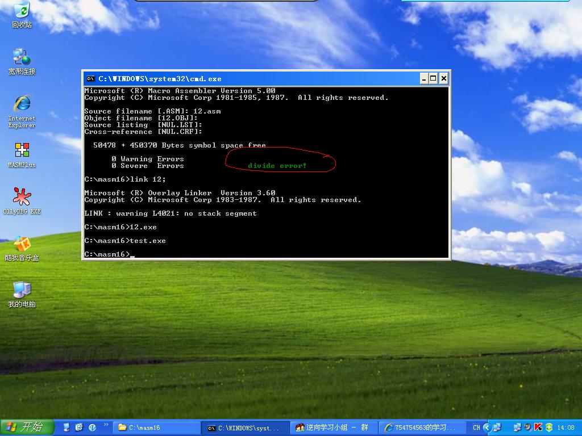582x436 pixels.
Task: Open 我的电脑 My Computer icon
Action: coord(22,295)
